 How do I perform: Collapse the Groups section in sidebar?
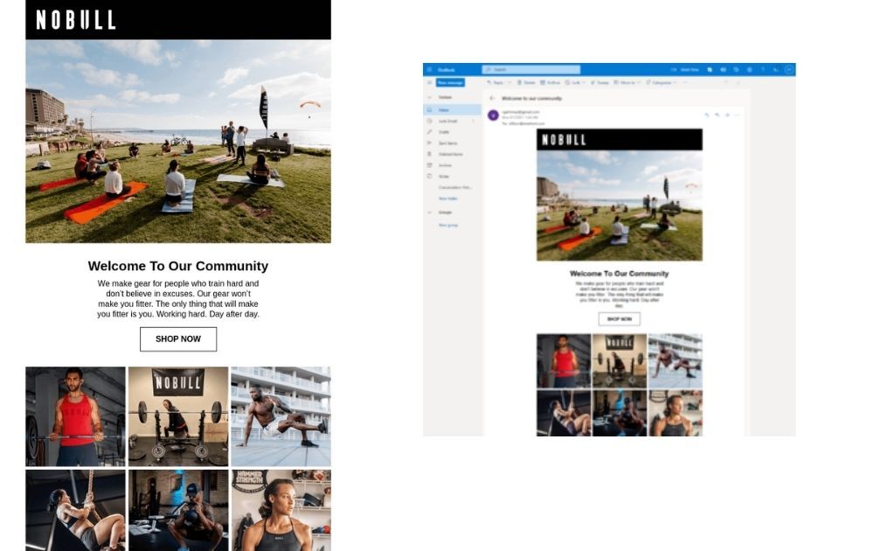pos(429,213)
